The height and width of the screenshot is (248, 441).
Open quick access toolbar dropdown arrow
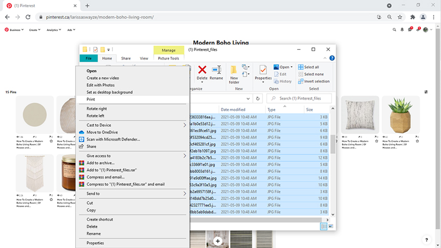tap(108, 50)
